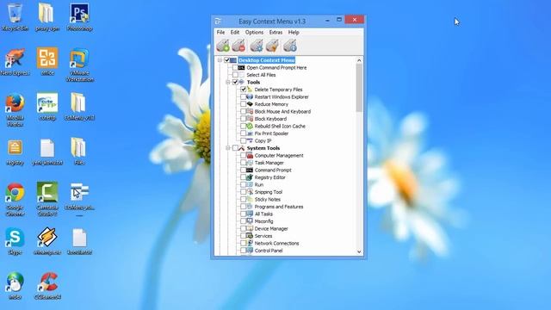Select the blank file icon beside winamp.exe
551x310 pixels.
tap(79, 241)
